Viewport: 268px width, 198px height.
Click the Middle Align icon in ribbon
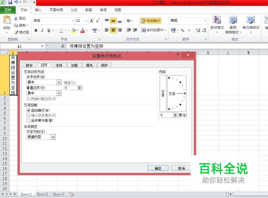(x=113, y=21)
